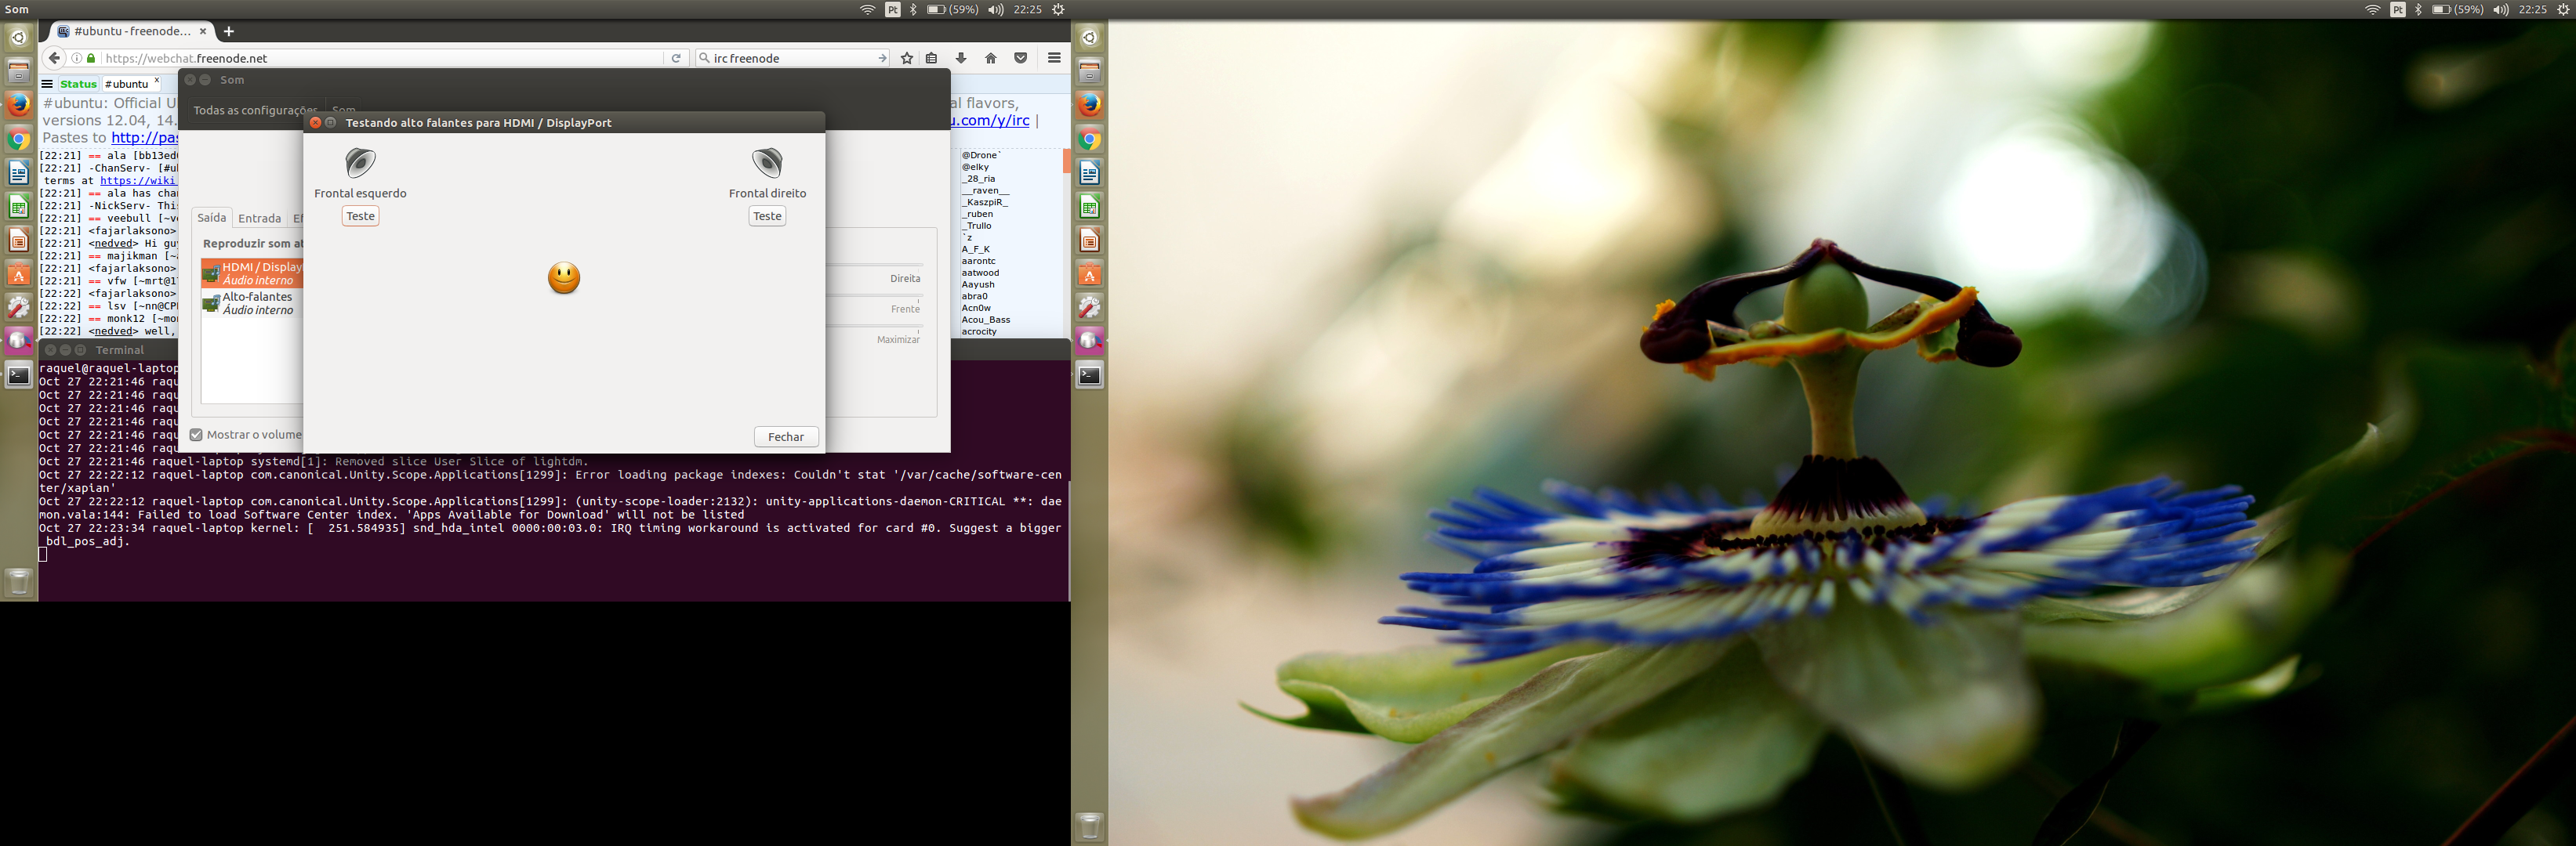
Task: Open the Firefox hamburger menu
Action: click(x=1054, y=58)
